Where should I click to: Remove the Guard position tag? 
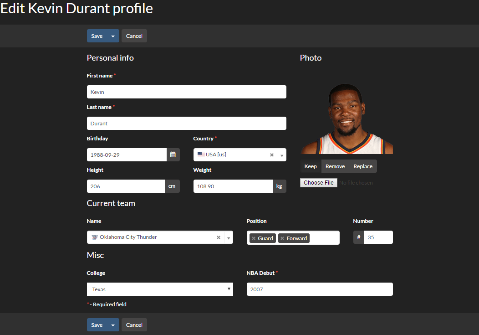tap(254, 238)
